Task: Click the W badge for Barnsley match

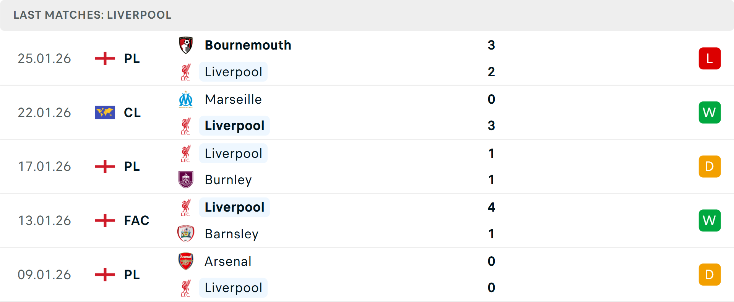Action: tap(710, 220)
